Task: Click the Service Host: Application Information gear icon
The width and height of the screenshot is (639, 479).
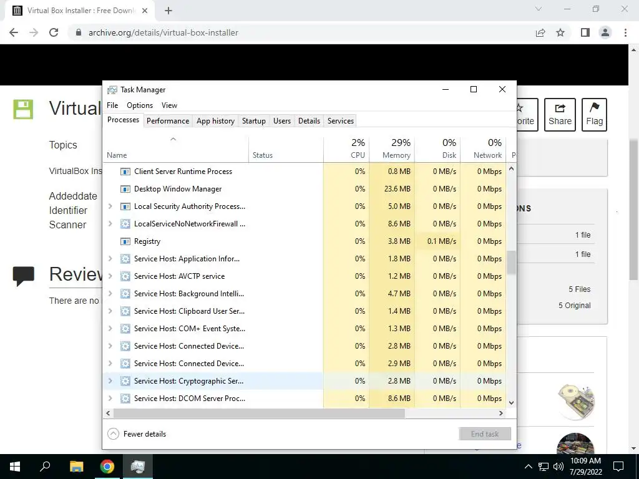Action: pyautogui.click(x=125, y=259)
